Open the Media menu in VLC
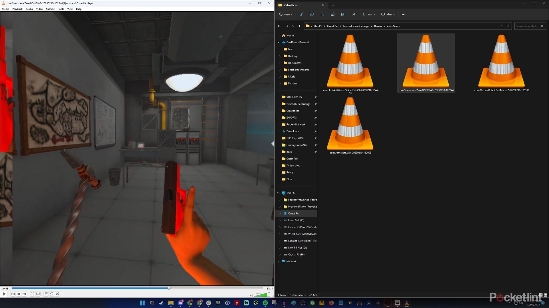The image size is (549, 308). (x=5, y=9)
